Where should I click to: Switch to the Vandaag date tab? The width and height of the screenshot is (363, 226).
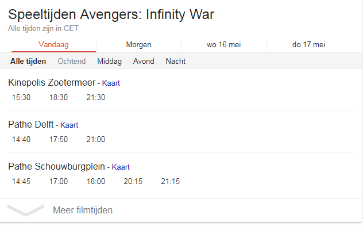pyautogui.click(x=53, y=44)
